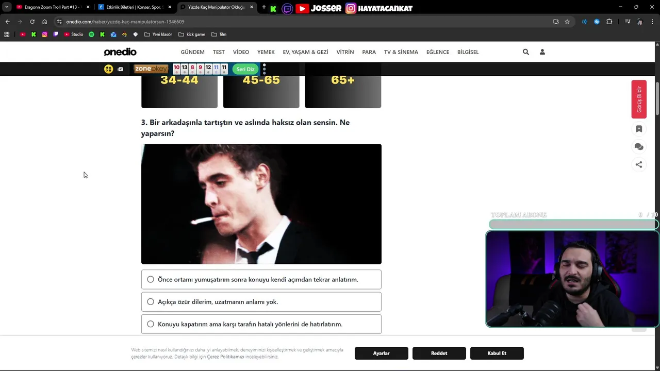
Task: Expand the tab search dropdown arrow
Action: (7, 7)
